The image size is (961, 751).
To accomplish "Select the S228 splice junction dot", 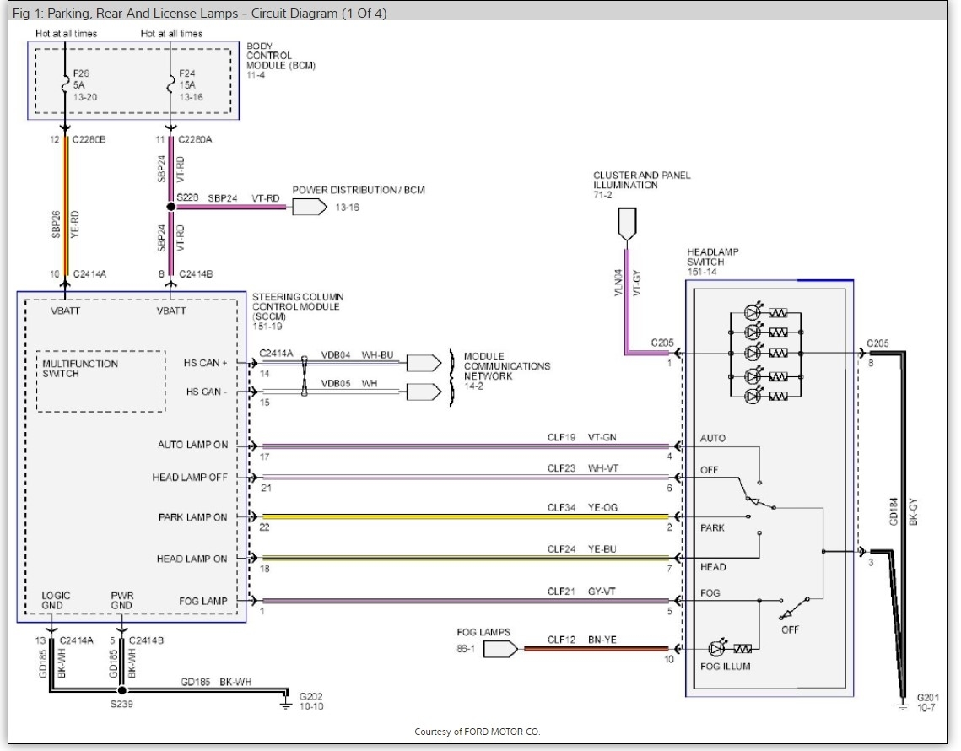I will pos(171,206).
